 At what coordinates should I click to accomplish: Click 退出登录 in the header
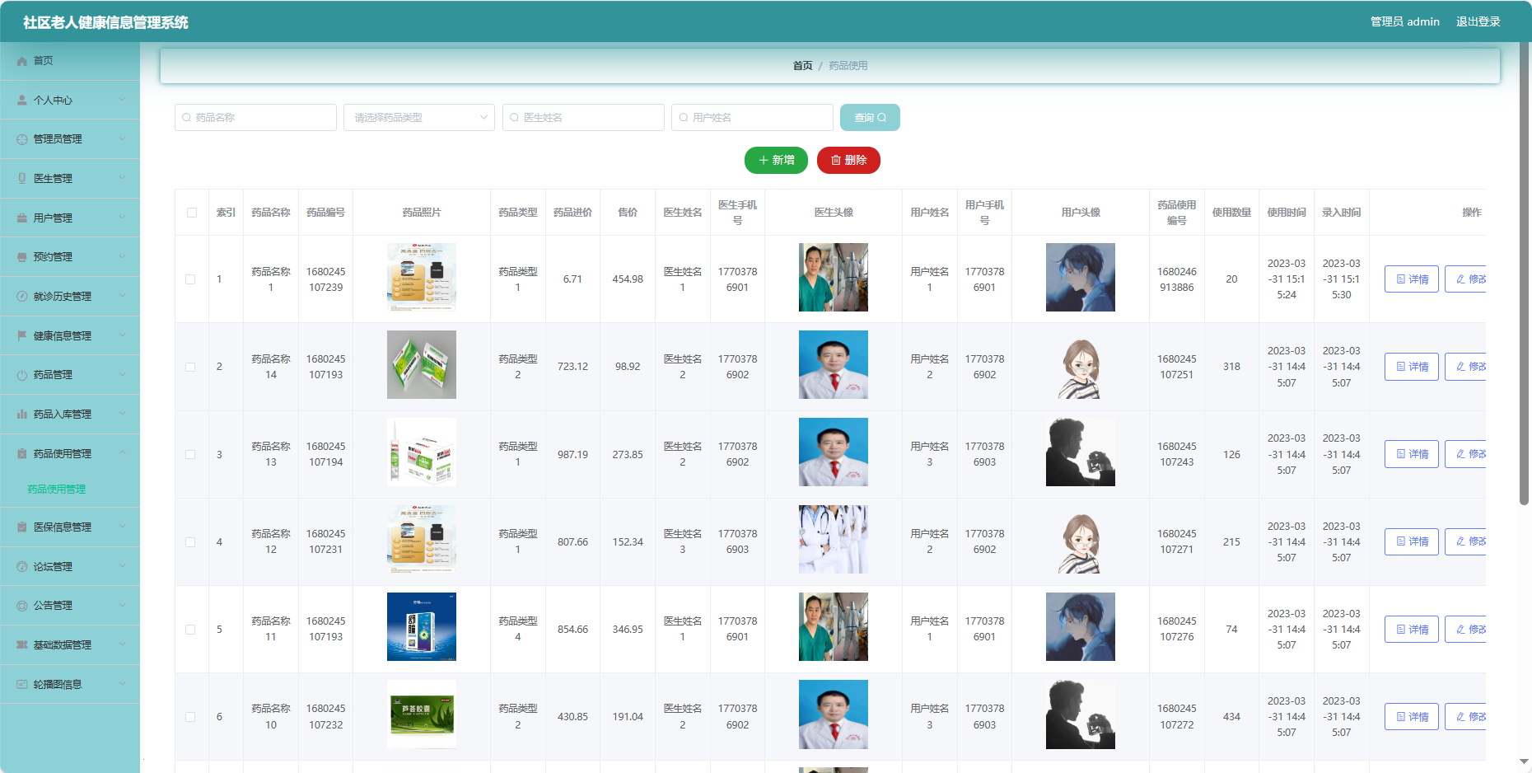[1478, 21]
